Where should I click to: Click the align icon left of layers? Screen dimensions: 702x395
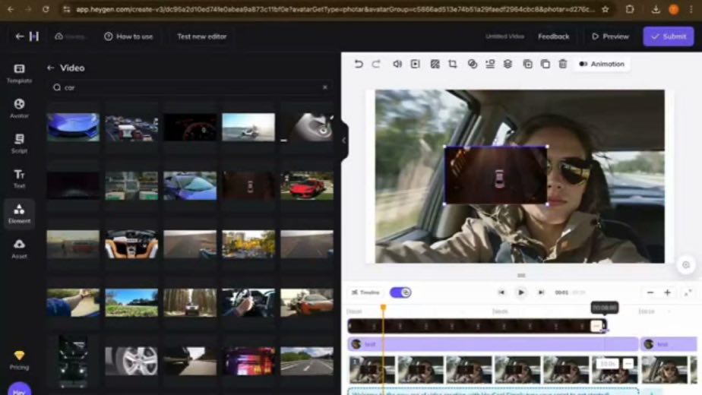(x=490, y=64)
